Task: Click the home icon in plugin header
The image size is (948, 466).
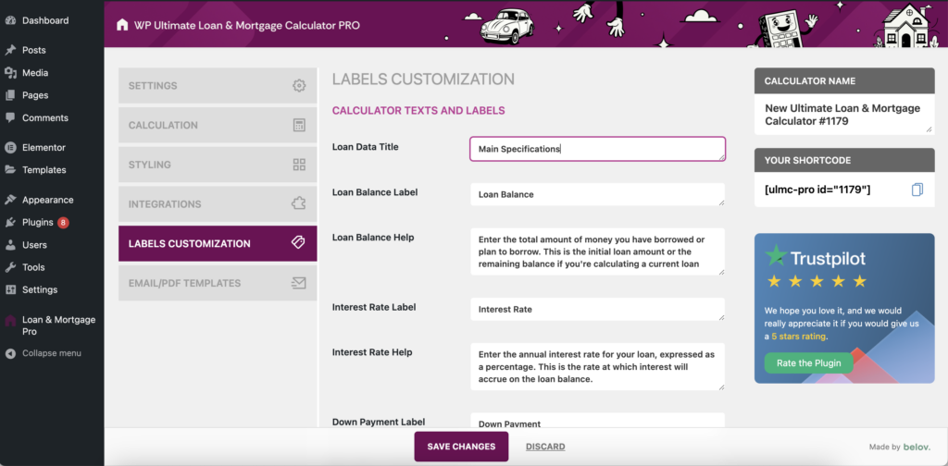Action: 122,25
